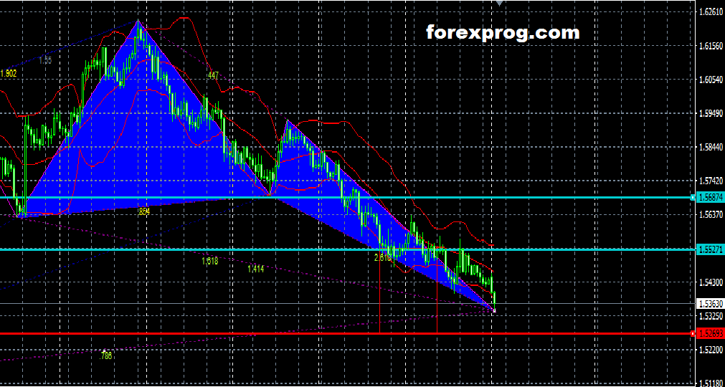Click the 1.618 Fibonacci ratio label
The image size is (725, 387).
point(209,262)
